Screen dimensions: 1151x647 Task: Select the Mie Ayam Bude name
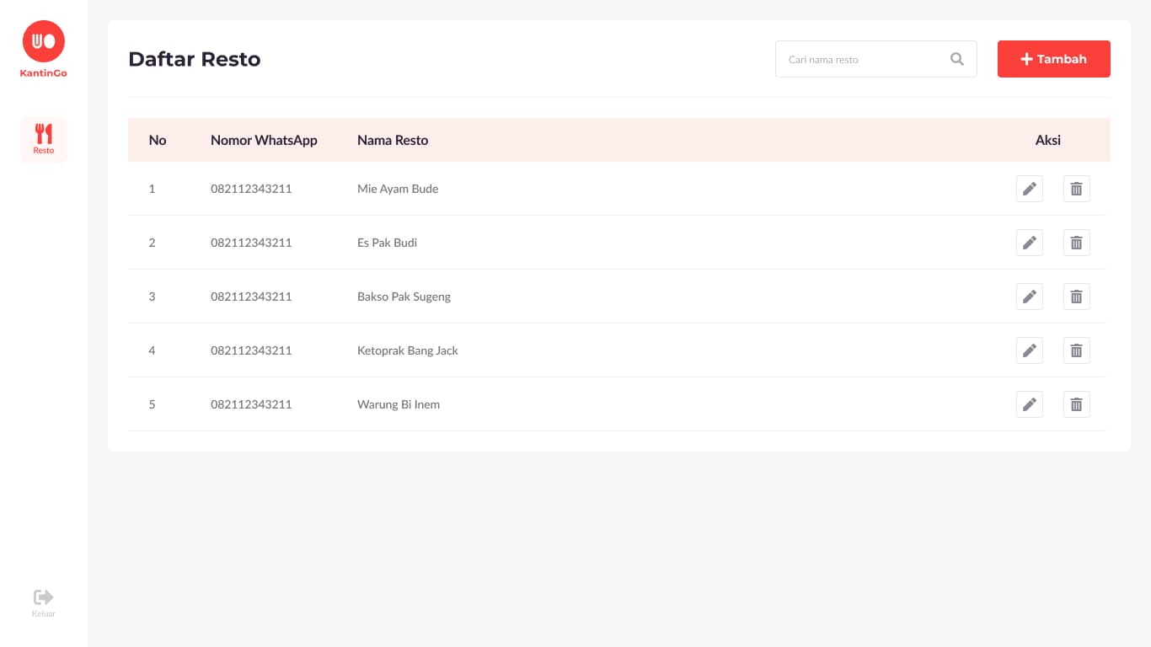tap(398, 189)
